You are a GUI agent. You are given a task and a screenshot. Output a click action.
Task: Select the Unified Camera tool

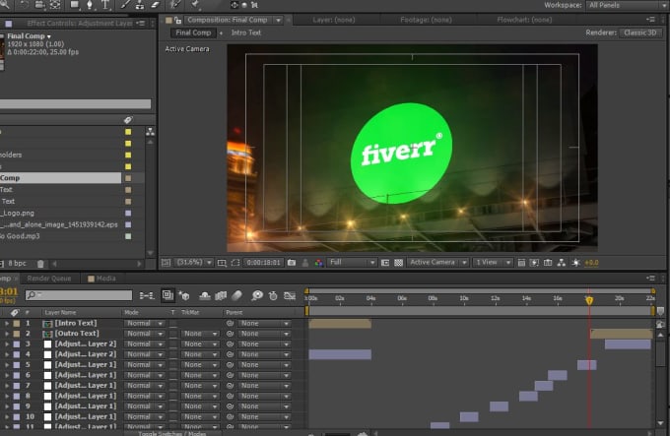tap(39, 5)
